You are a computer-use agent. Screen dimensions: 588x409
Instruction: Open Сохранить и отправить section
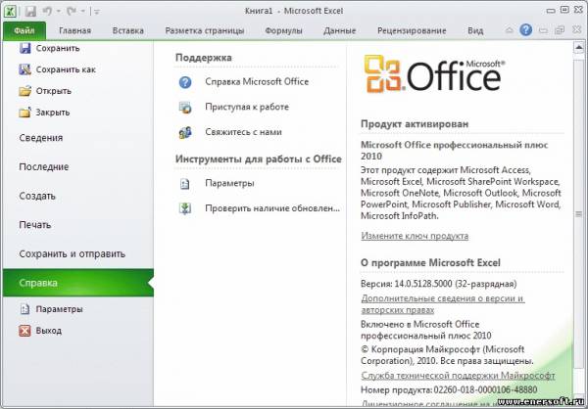coord(72,254)
